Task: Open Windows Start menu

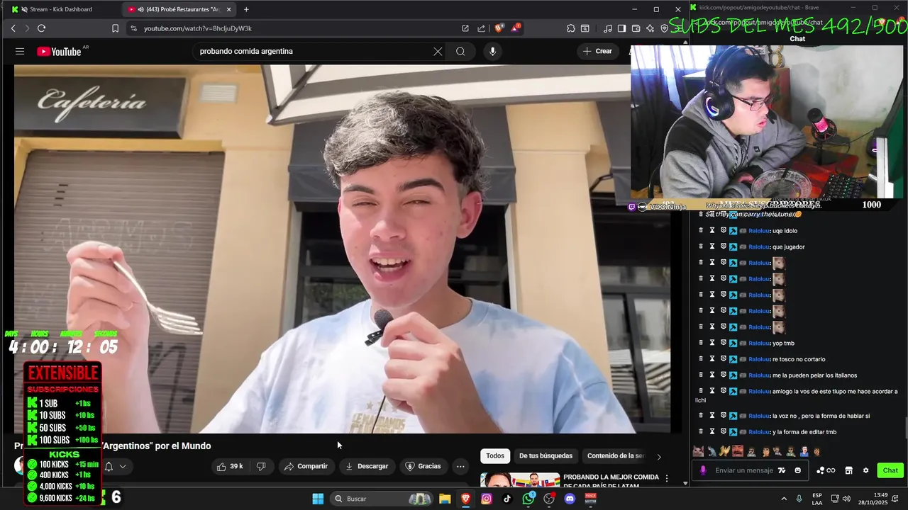Action: (x=318, y=499)
